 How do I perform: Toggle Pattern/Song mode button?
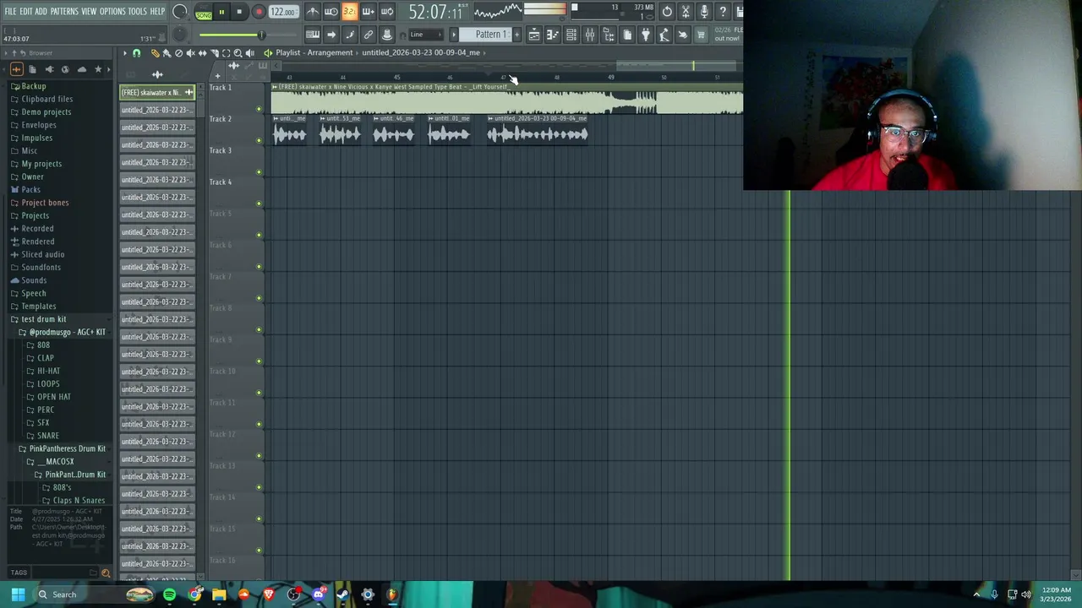coord(204,13)
